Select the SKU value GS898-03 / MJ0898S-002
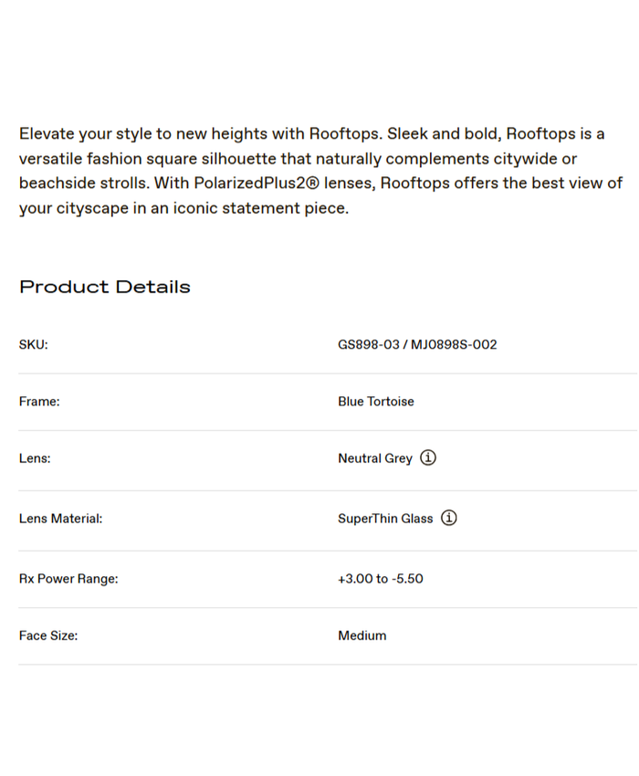 417,345
